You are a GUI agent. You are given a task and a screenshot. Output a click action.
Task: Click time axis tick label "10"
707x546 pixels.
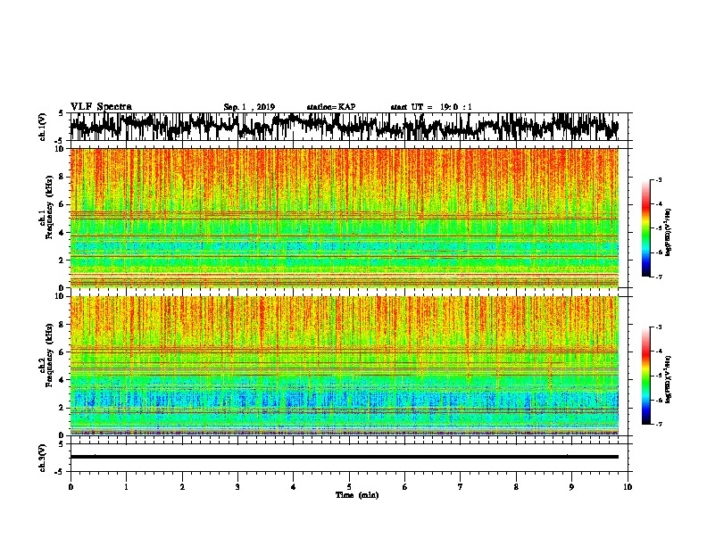click(x=628, y=487)
